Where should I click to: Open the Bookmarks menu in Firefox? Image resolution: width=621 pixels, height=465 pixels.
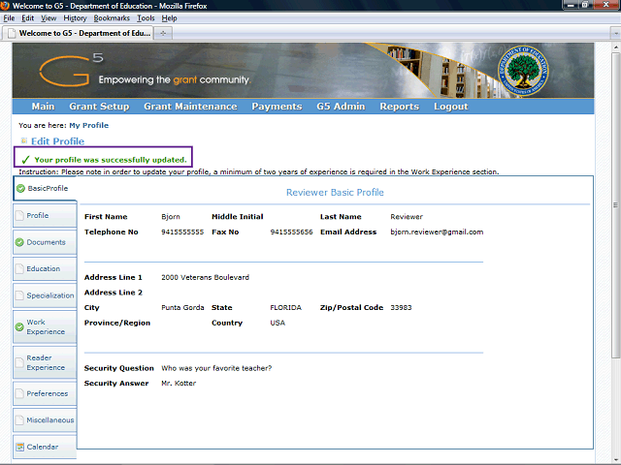[112, 18]
